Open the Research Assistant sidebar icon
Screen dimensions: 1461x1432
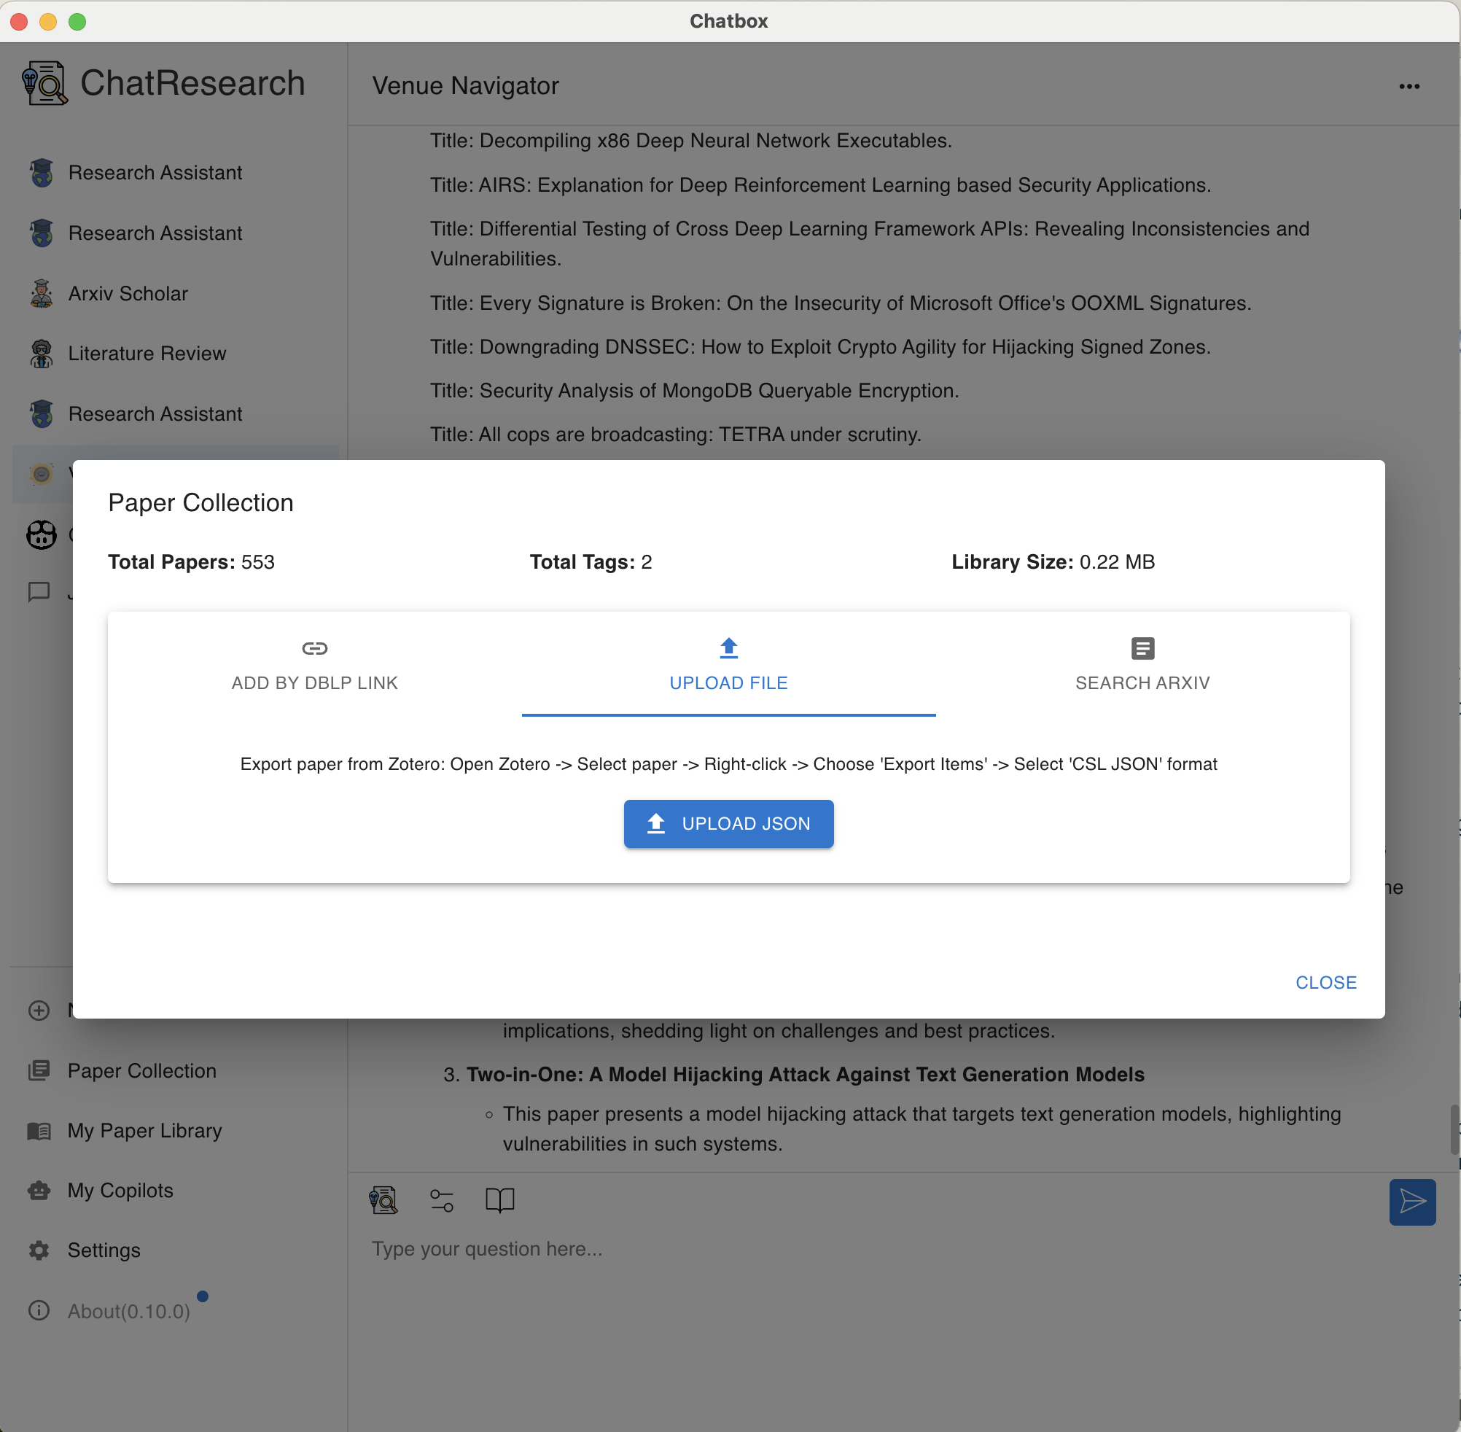pos(41,171)
